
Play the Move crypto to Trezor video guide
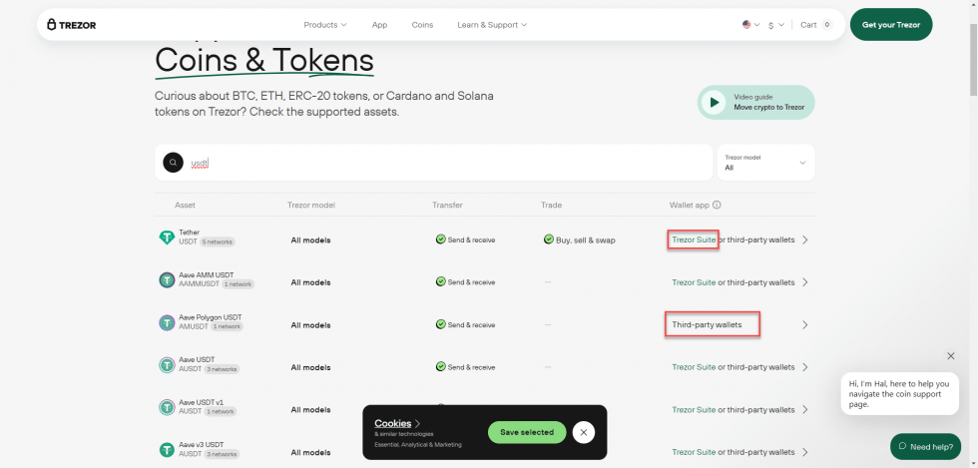coord(714,102)
